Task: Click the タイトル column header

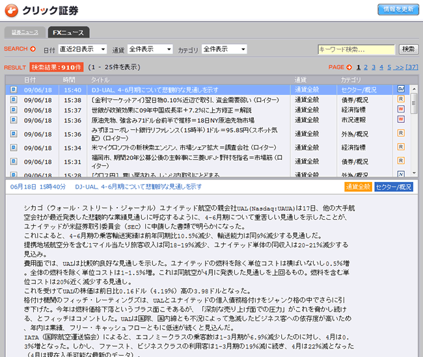Action: (x=100, y=80)
